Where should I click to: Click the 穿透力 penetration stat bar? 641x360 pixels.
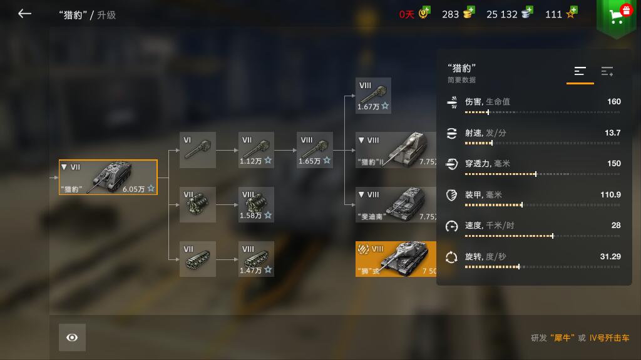[542, 174]
